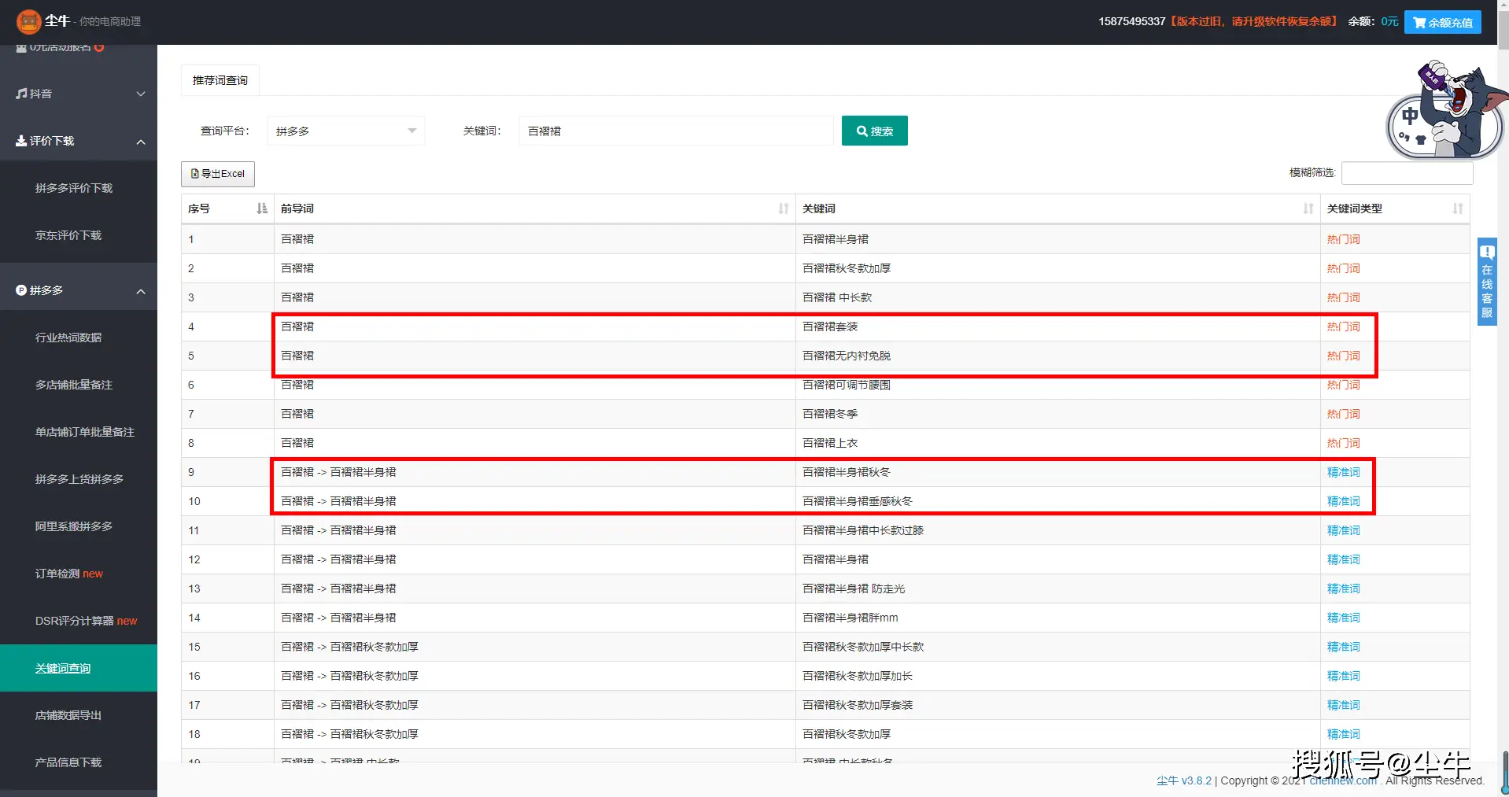Click the 模糊筛选 filter input field
Screen dimensions: 1509x797
[1406, 173]
